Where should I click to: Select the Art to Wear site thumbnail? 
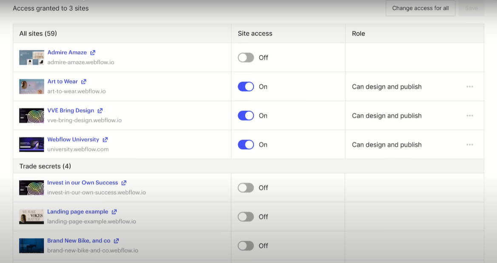click(31, 87)
